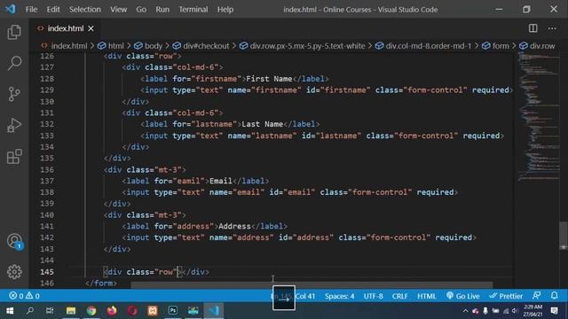Open File Explorer from taskbar
The width and height of the screenshot is (568, 319).
(71, 311)
